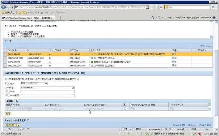
Task: Select row selector for SMDAGENT_SM1 user
Action: 5,58
